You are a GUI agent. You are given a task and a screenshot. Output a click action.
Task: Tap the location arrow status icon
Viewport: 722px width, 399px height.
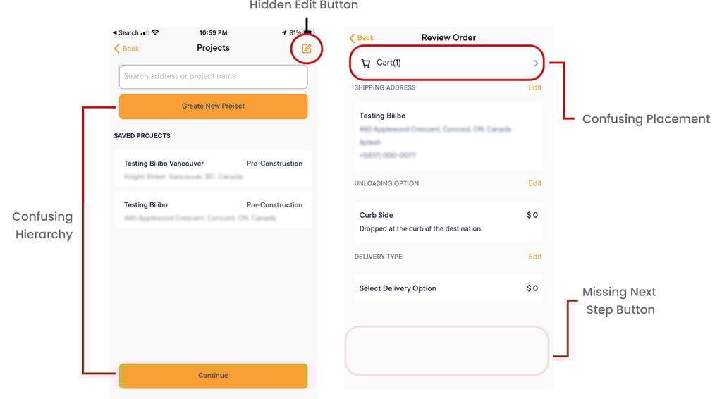(x=284, y=32)
